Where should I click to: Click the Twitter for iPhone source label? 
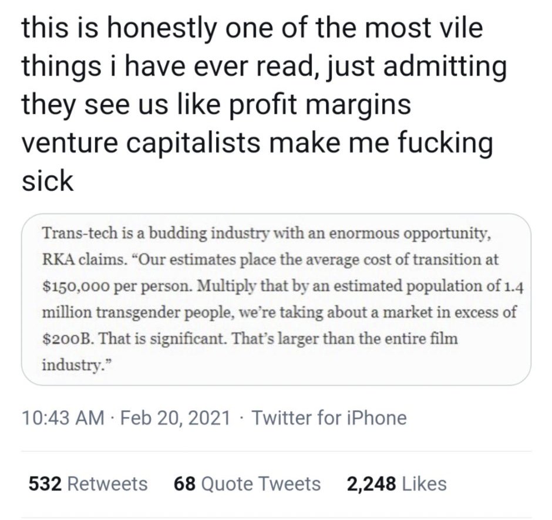pos(329,418)
